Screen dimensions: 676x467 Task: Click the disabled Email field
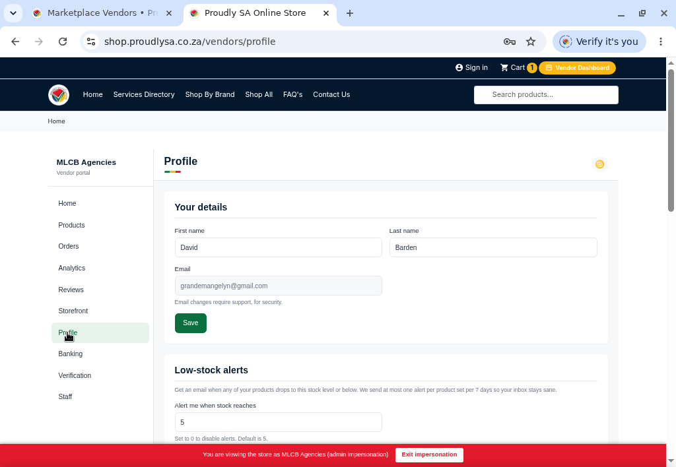point(278,286)
